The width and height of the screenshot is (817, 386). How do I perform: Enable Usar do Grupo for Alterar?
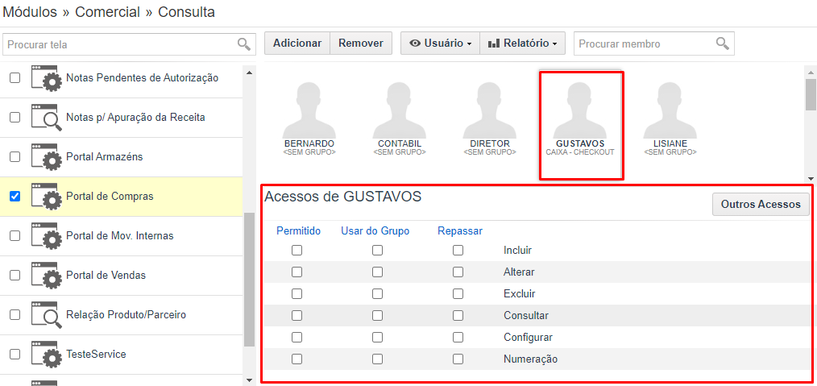[x=377, y=272]
